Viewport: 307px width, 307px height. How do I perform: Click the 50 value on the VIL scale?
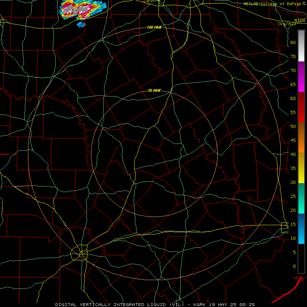(x=293, y=126)
